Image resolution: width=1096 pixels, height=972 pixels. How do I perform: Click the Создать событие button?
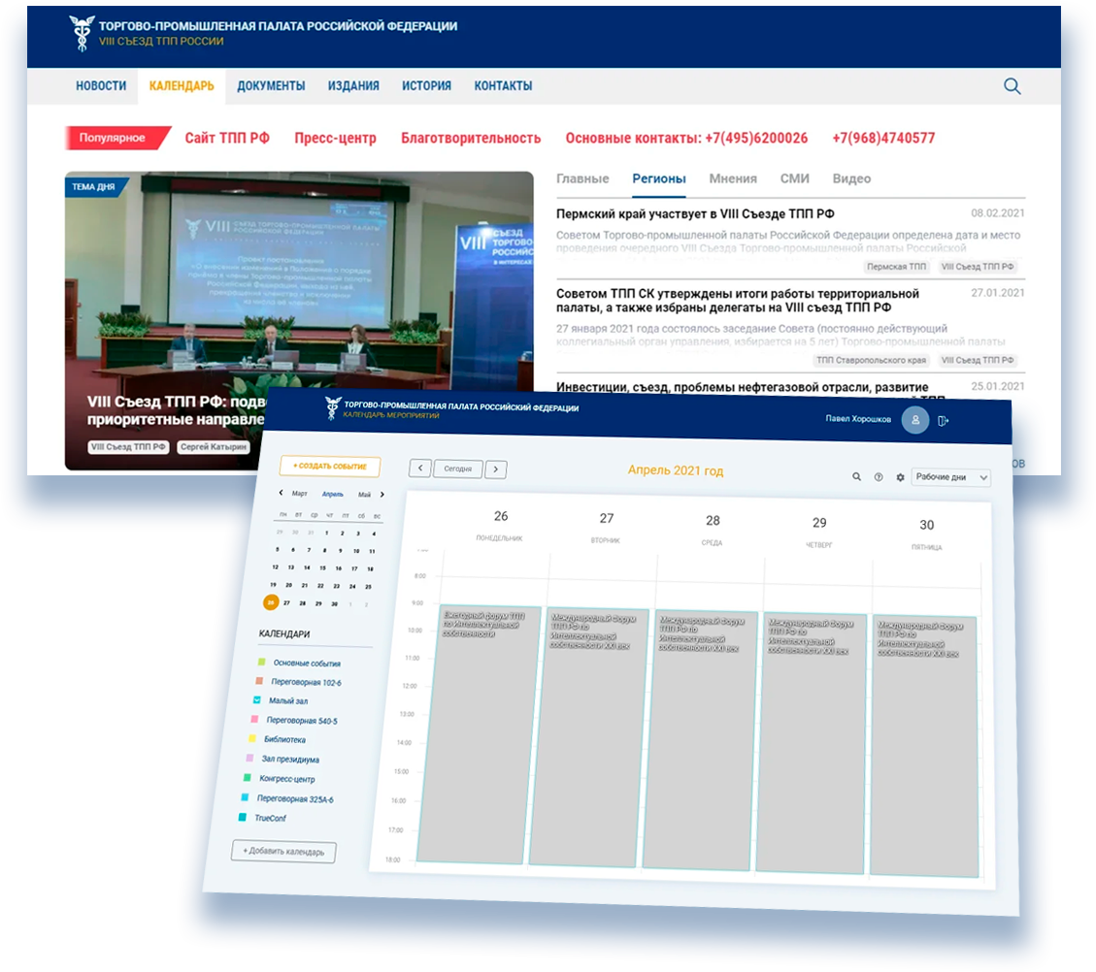coord(330,466)
